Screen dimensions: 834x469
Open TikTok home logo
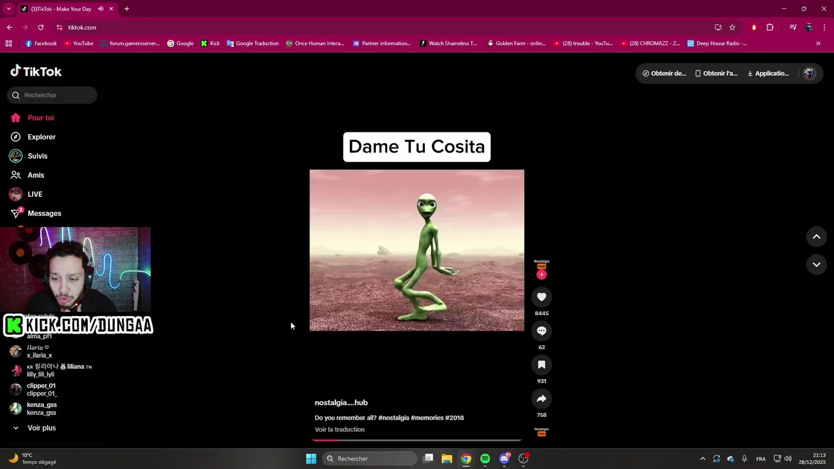point(36,72)
